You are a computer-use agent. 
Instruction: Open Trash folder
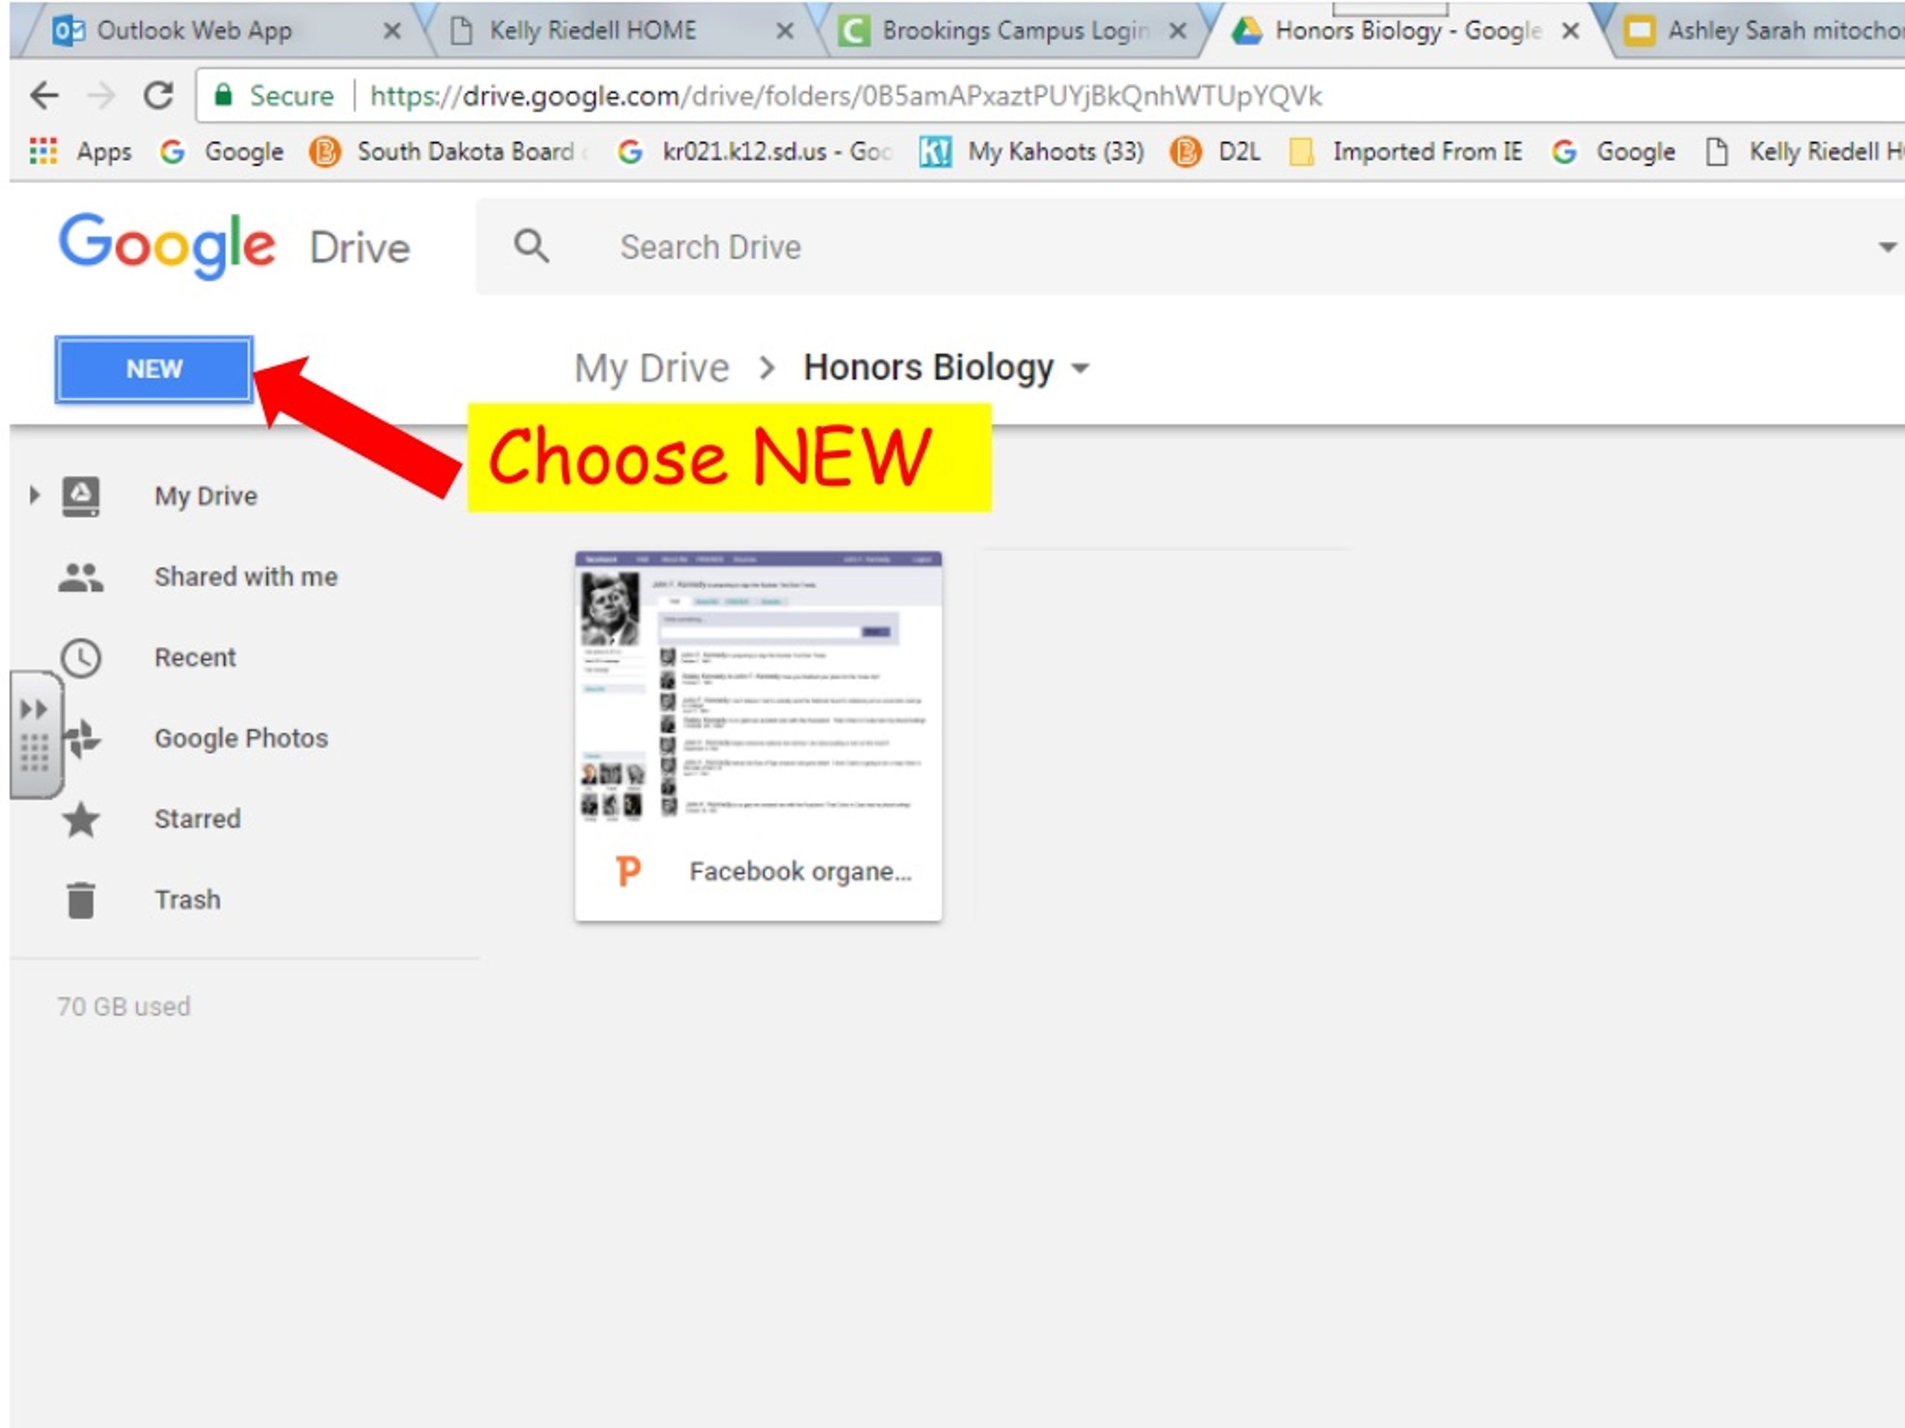pyautogui.click(x=186, y=898)
